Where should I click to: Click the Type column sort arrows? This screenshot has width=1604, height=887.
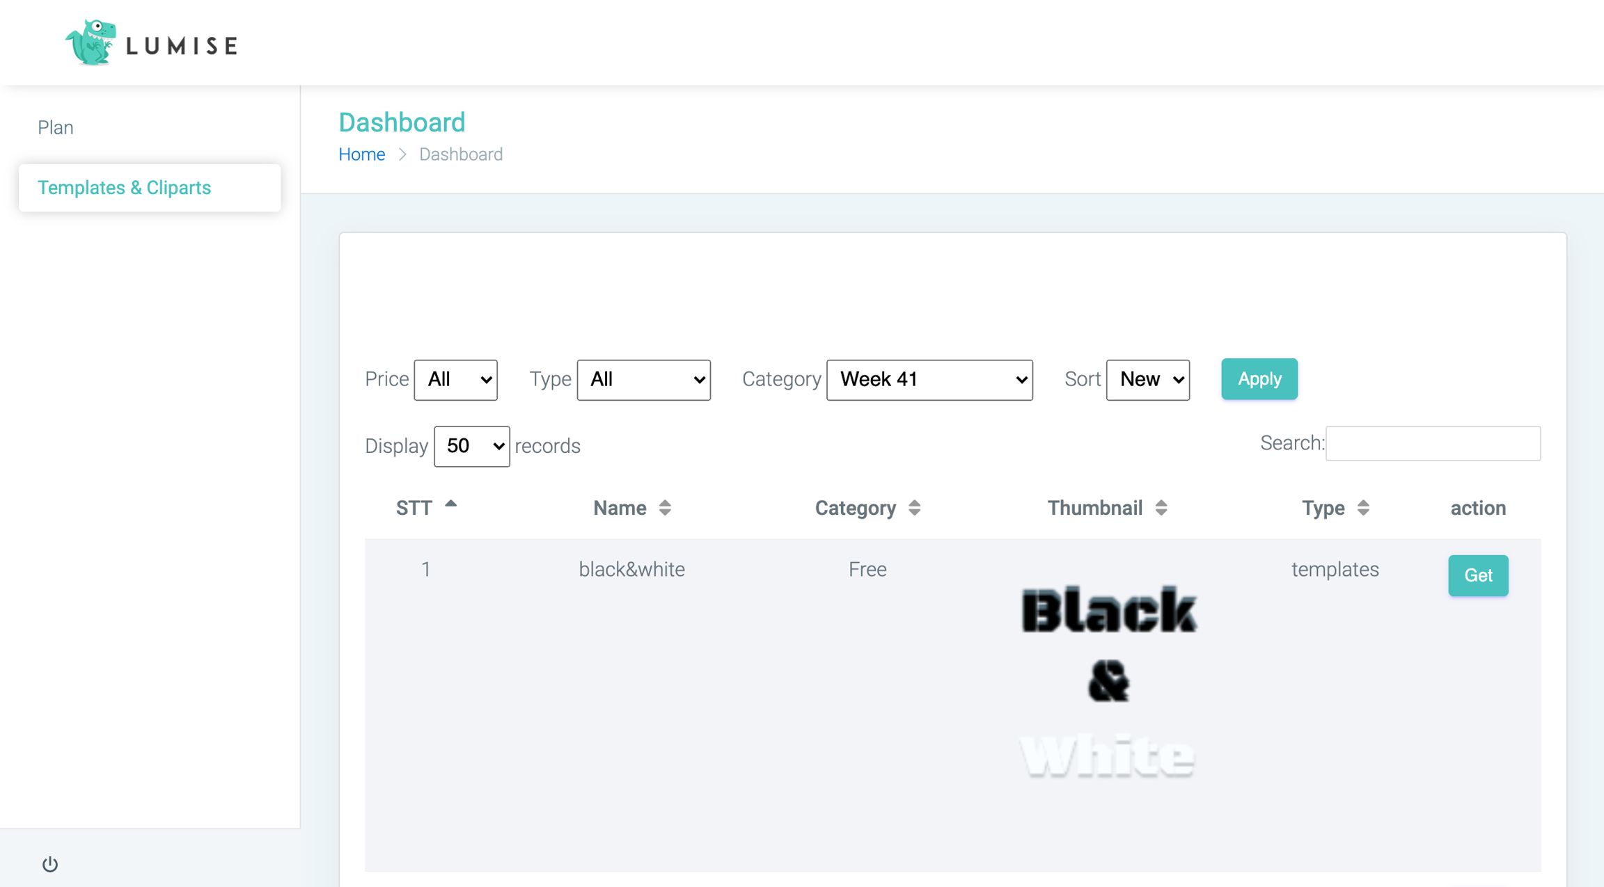coord(1362,508)
